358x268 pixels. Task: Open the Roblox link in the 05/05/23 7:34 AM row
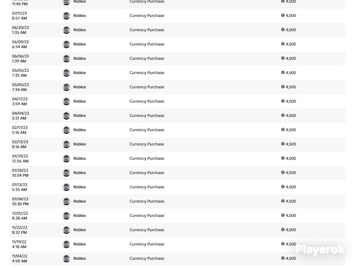[x=79, y=87]
